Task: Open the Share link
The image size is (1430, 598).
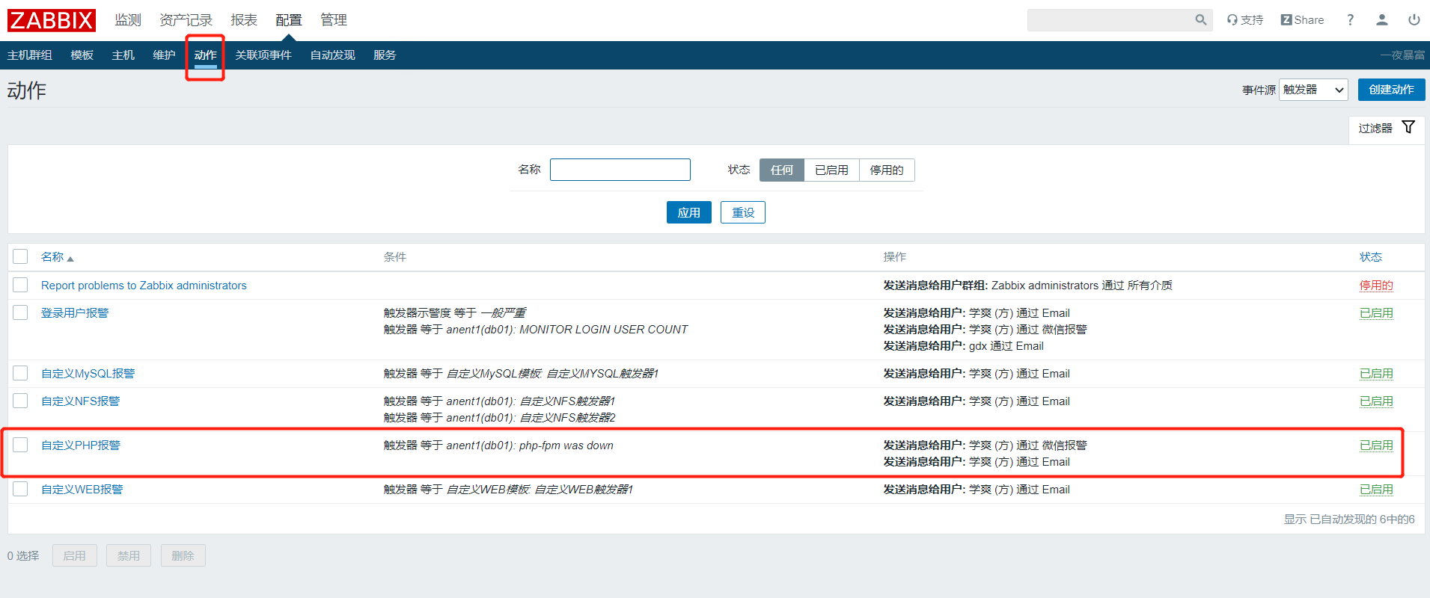Action: coord(1302,20)
